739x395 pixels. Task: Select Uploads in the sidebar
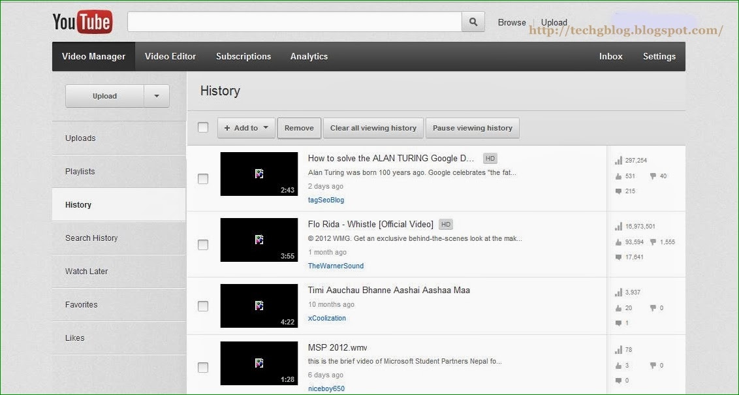tap(119, 138)
